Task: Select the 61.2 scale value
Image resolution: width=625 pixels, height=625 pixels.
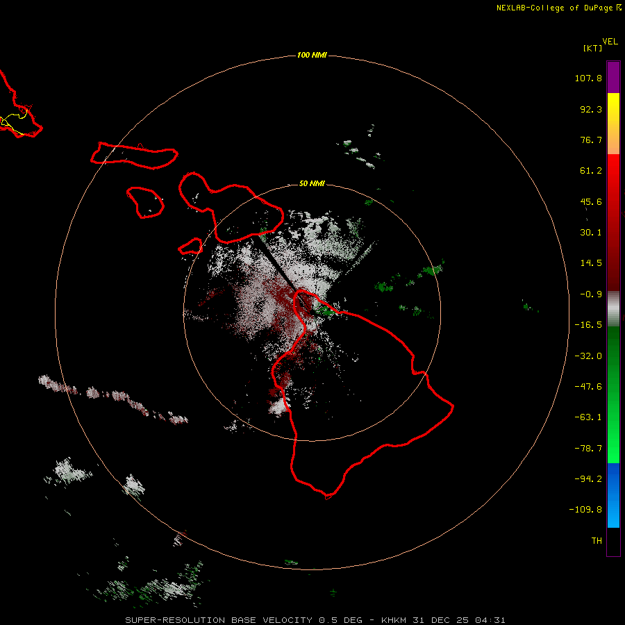Action: click(x=591, y=171)
